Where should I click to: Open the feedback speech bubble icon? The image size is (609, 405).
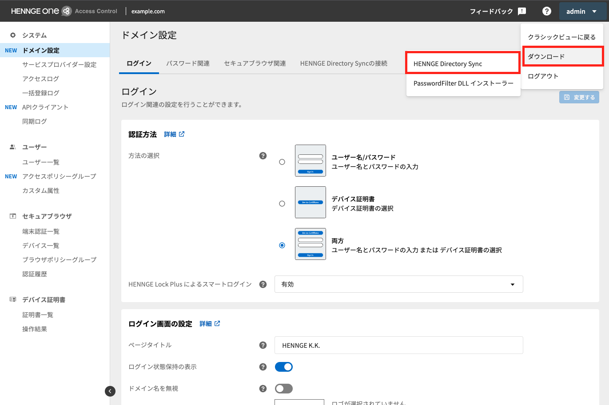522,11
